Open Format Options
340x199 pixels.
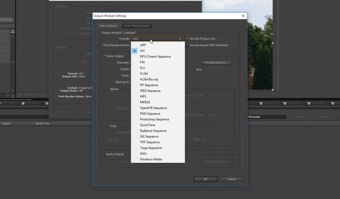pyautogui.click(x=217, y=62)
